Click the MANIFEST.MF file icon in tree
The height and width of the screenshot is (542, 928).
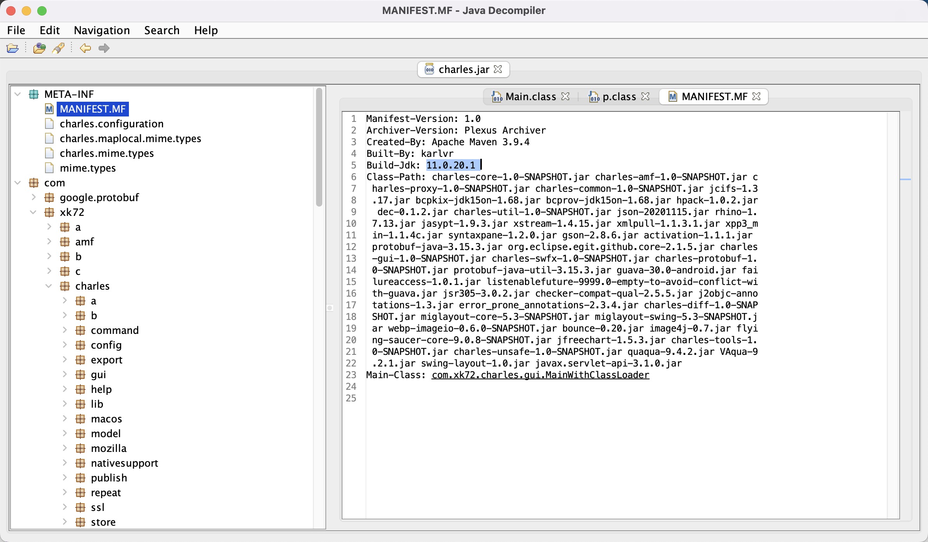(x=49, y=109)
